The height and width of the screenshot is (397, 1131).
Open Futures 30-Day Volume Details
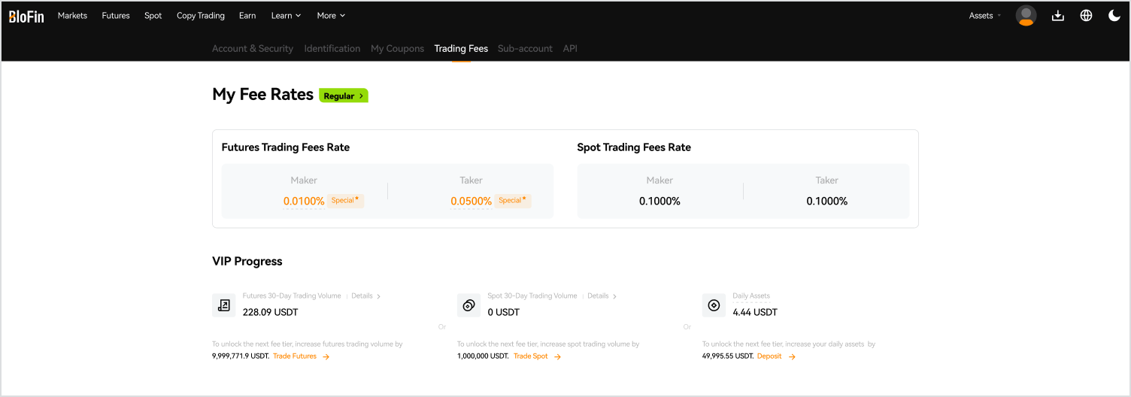click(366, 296)
